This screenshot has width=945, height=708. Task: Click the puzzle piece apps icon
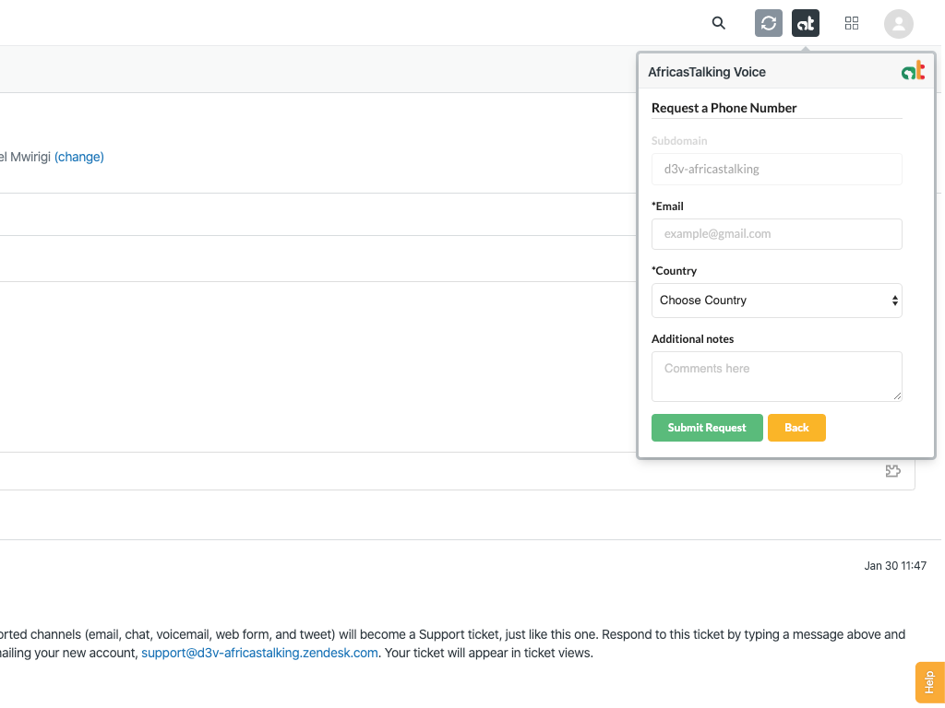(x=892, y=471)
